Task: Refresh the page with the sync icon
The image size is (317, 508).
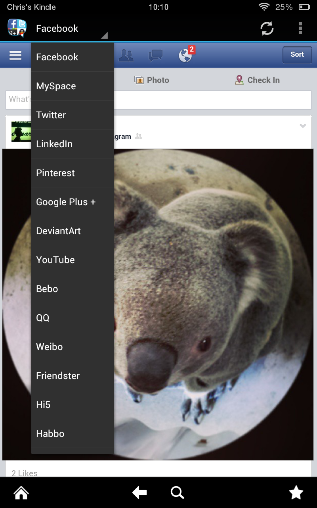Action: coord(267,29)
